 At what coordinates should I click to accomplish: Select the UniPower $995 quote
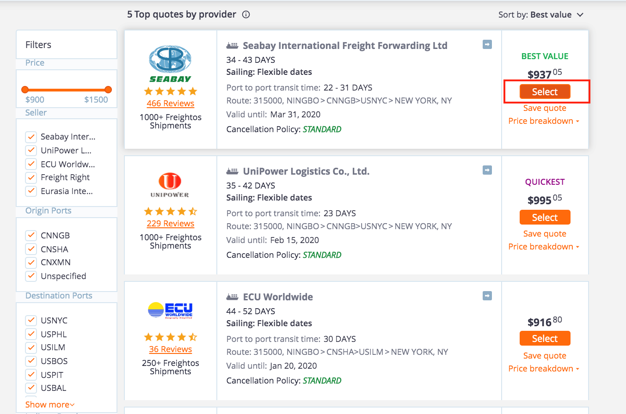point(545,217)
